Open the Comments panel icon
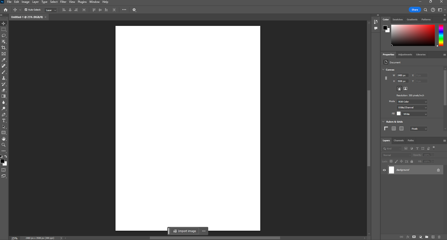The height and width of the screenshot is (240, 447). (x=376, y=28)
